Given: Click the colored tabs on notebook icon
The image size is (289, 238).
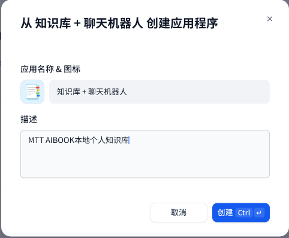Looking at the screenshot, I should pyautogui.click(x=38, y=91).
